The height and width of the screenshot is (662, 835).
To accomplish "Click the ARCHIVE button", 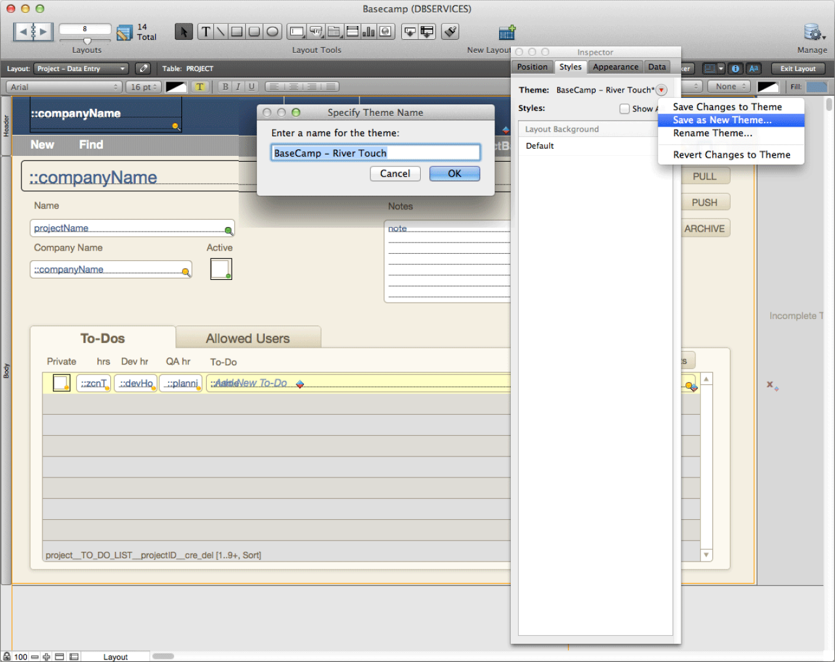I will tap(705, 228).
